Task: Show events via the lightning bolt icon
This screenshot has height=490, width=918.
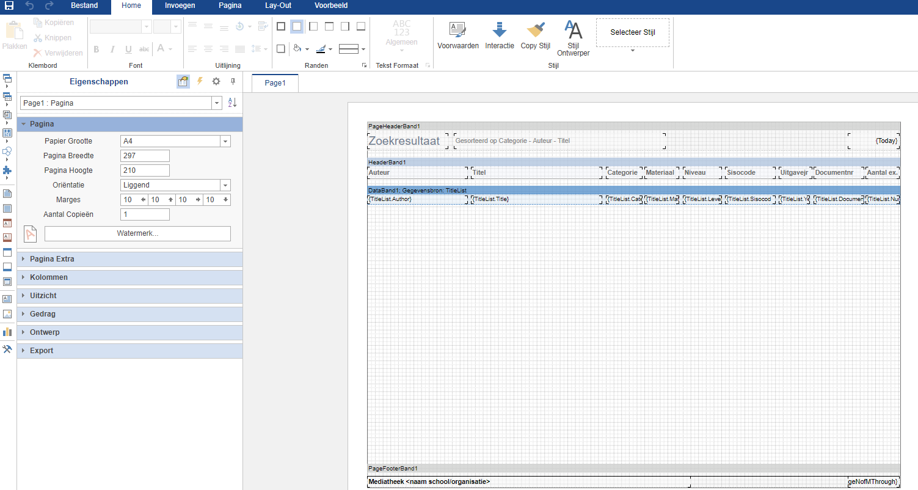Action: point(200,82)
